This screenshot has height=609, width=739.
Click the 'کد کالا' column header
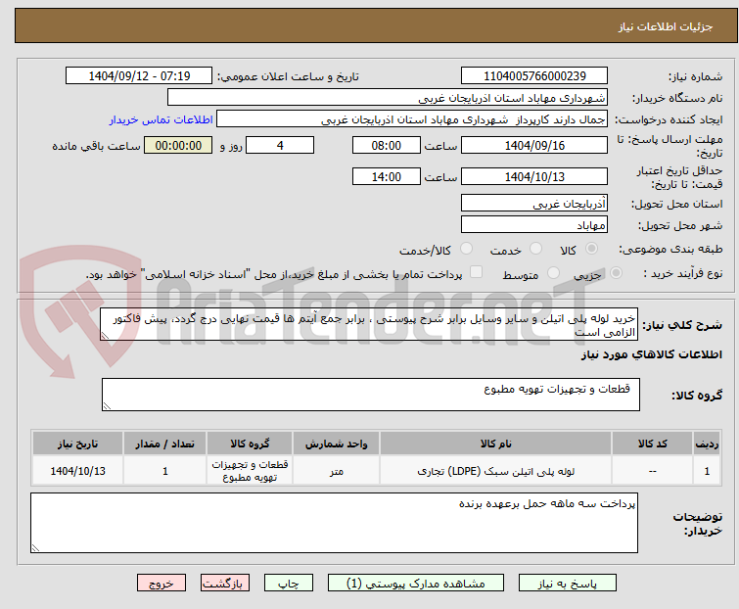[x=652, y=444]
